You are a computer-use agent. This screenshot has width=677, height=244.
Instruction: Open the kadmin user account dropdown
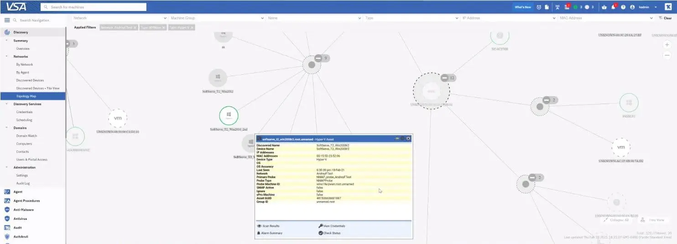click(648, 7)
